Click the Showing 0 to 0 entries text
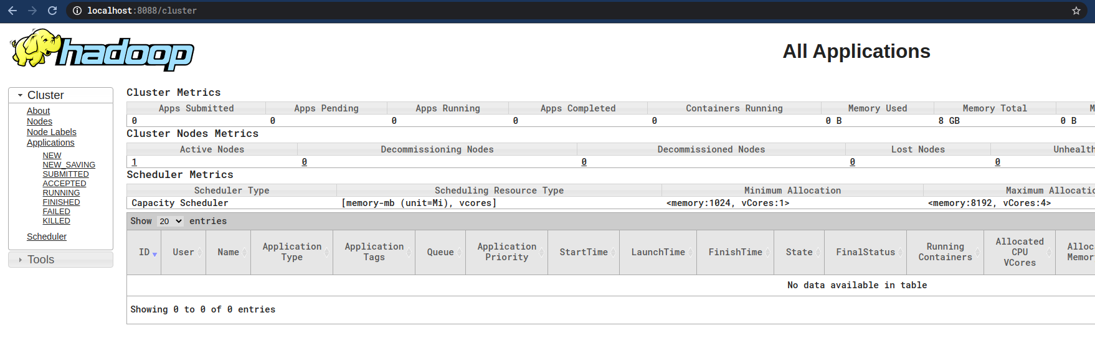1095x343 pixels. coord(202,309)
